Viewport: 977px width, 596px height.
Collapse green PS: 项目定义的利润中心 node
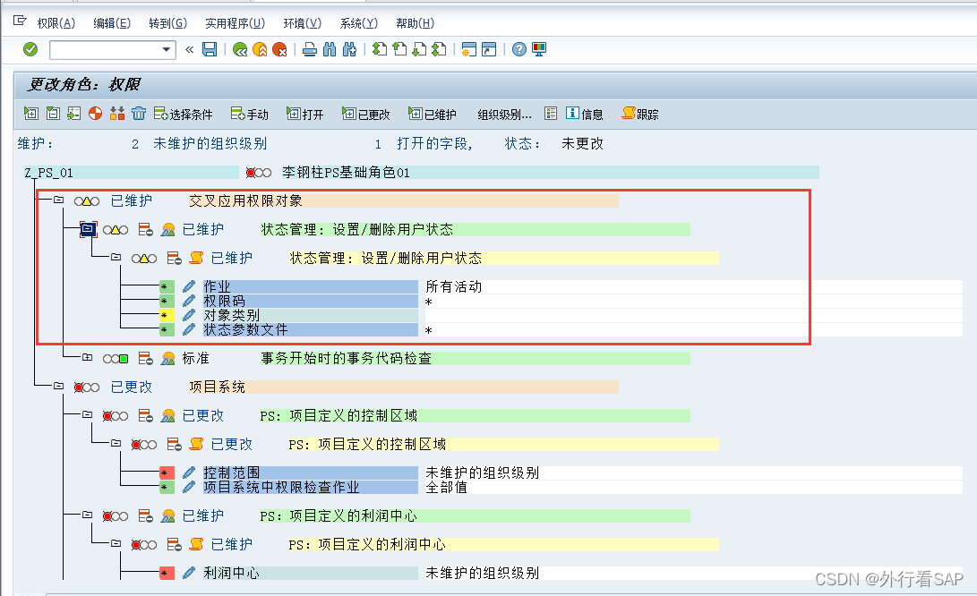click(x=87, y=515)
